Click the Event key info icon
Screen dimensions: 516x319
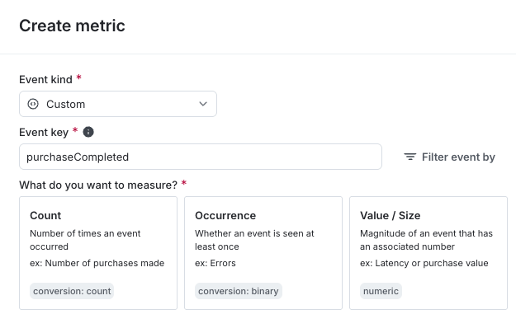[x=88, y=132]
